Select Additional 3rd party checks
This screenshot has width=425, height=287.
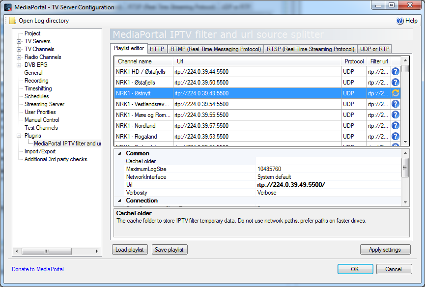56,159
